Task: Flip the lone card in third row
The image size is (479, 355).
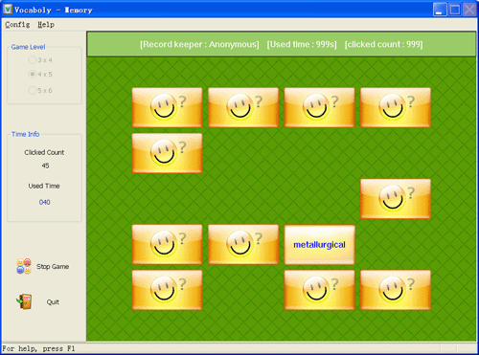Action: point(396,199)
